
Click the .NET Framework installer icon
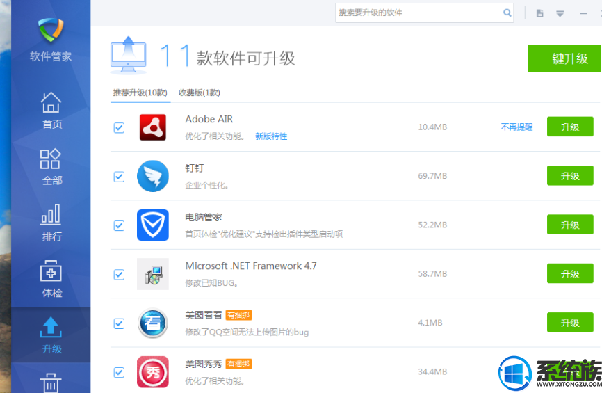pyautogui.click(x=153, y=274)
